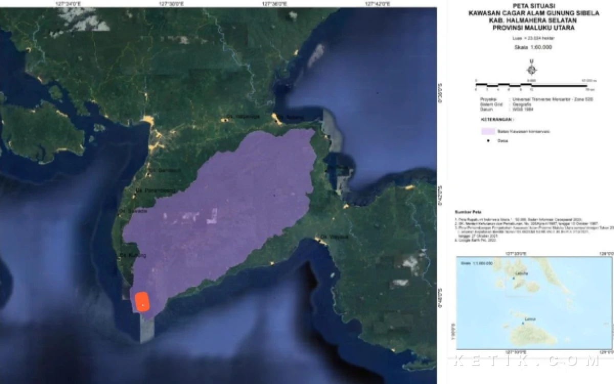Click the orange highlighted area marker
This screenshot has height=384, width=614.
[x=142, y=301]
